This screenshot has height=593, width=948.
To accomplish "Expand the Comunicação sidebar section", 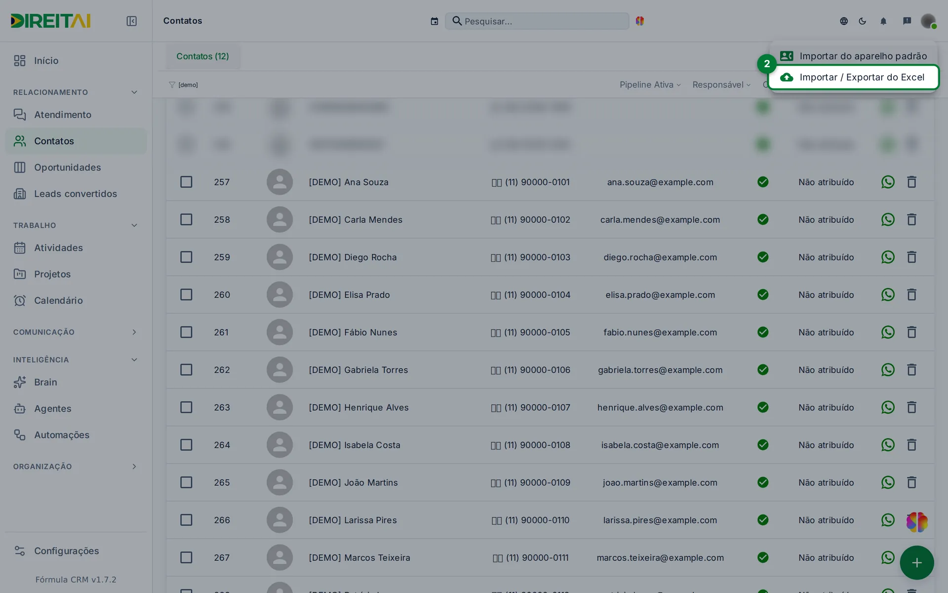I will pyautogui.click(x=76, y=332).
